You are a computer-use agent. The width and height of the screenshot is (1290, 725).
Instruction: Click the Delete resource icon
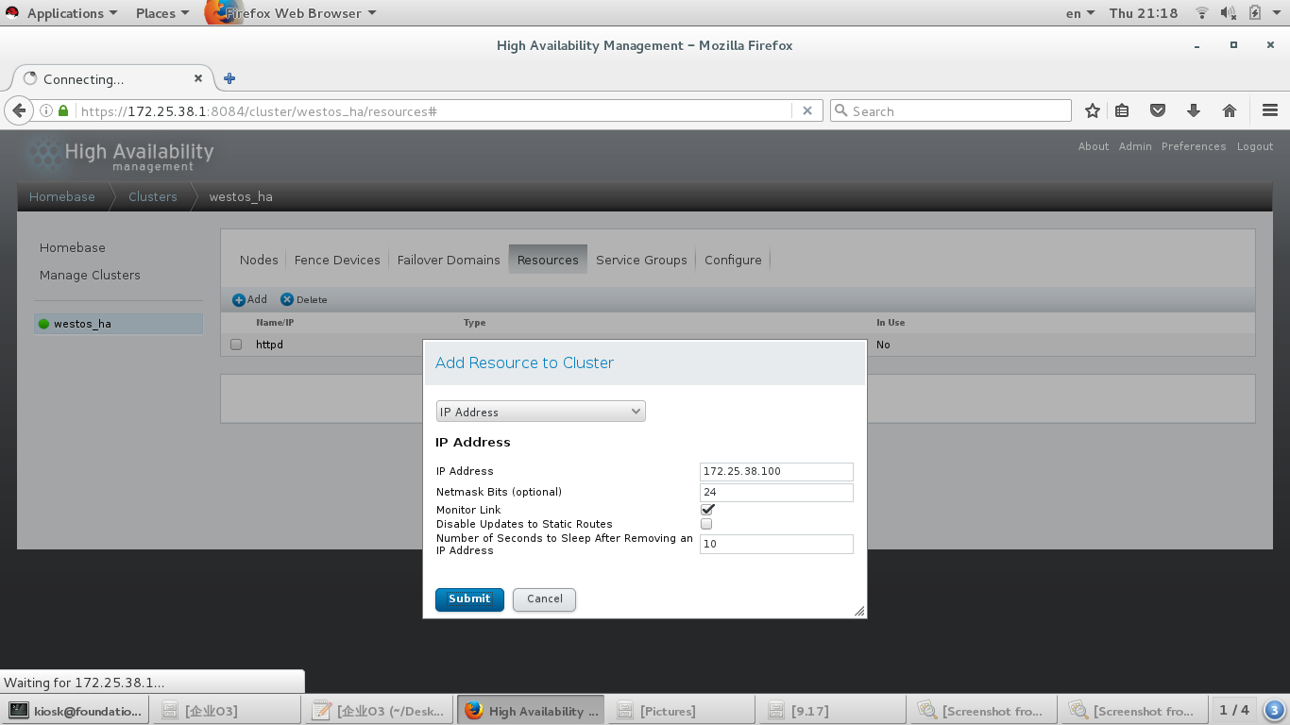[x=287, y=299]
